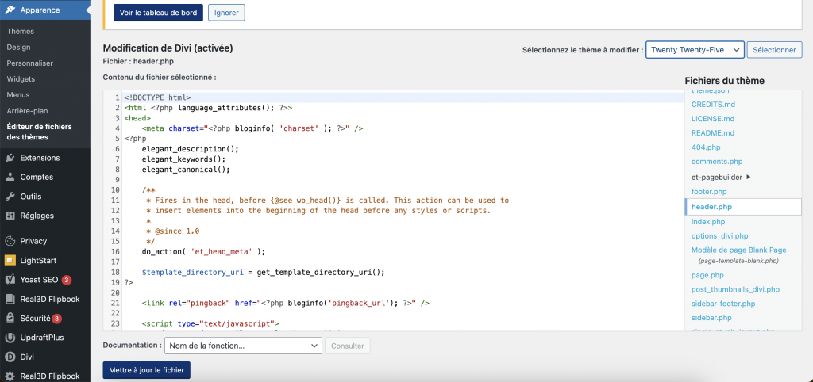The height and width of the screenshot is (382, 813).
Task: Click the Sécurité padlock icon
Action: (x=10, y=319)
